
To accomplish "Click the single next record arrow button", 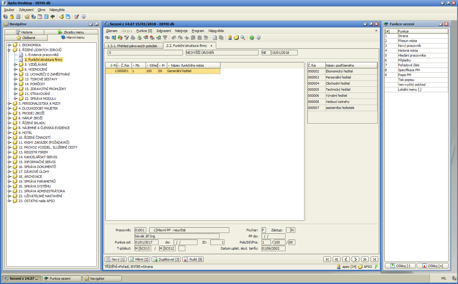I will click(355, 259).
